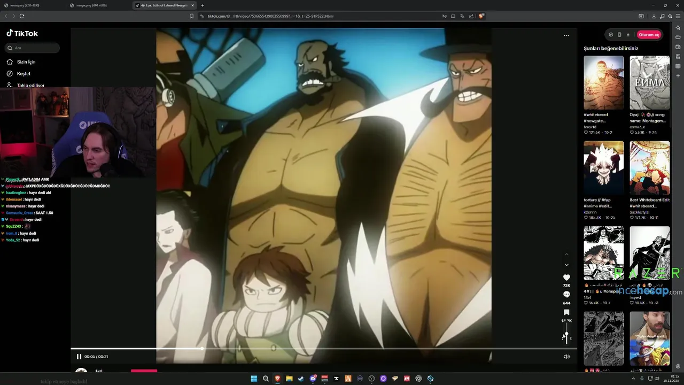This screenshot has width=684, height=385.
Task: Click the compass icon in the top pill
Action: pos(611,35)
